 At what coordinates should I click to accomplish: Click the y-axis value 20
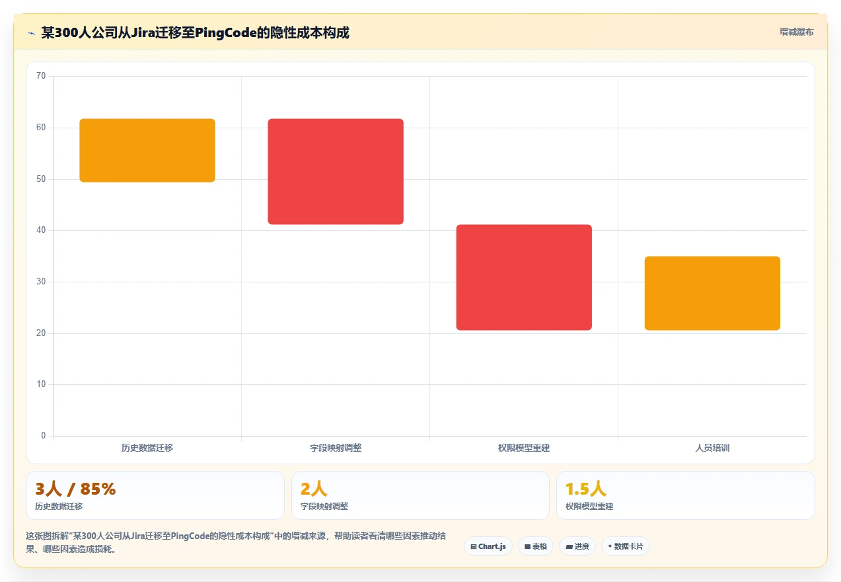(41, 333)
